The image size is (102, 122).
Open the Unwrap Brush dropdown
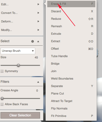pos(18,51)
